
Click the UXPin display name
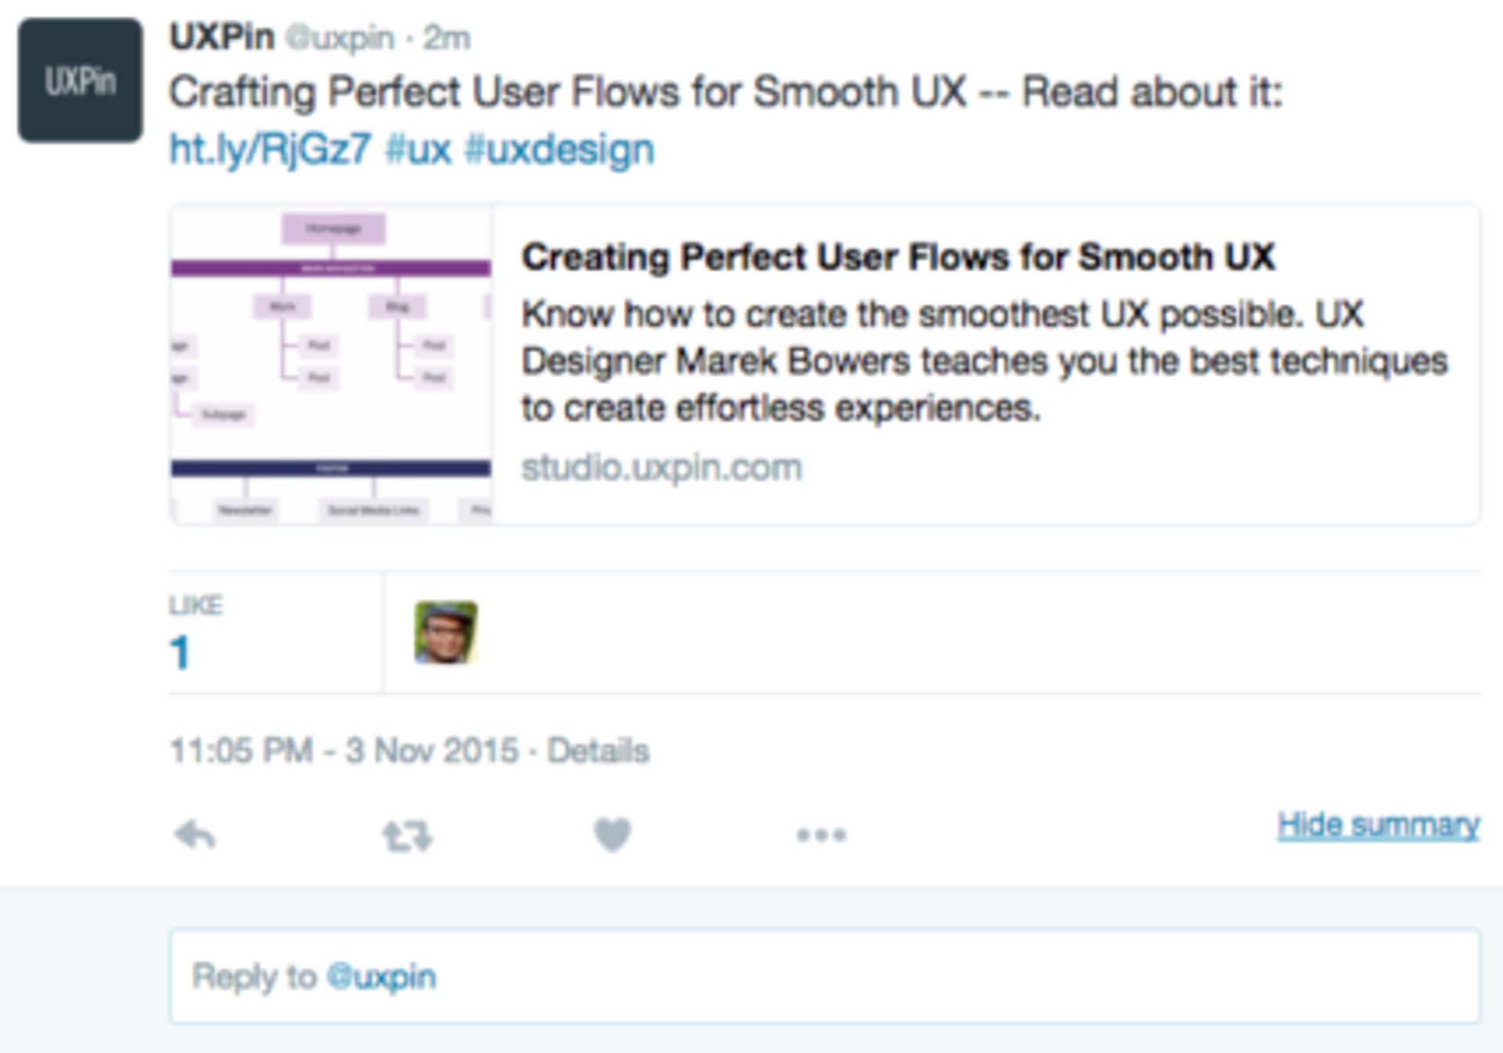click(222, 37)
